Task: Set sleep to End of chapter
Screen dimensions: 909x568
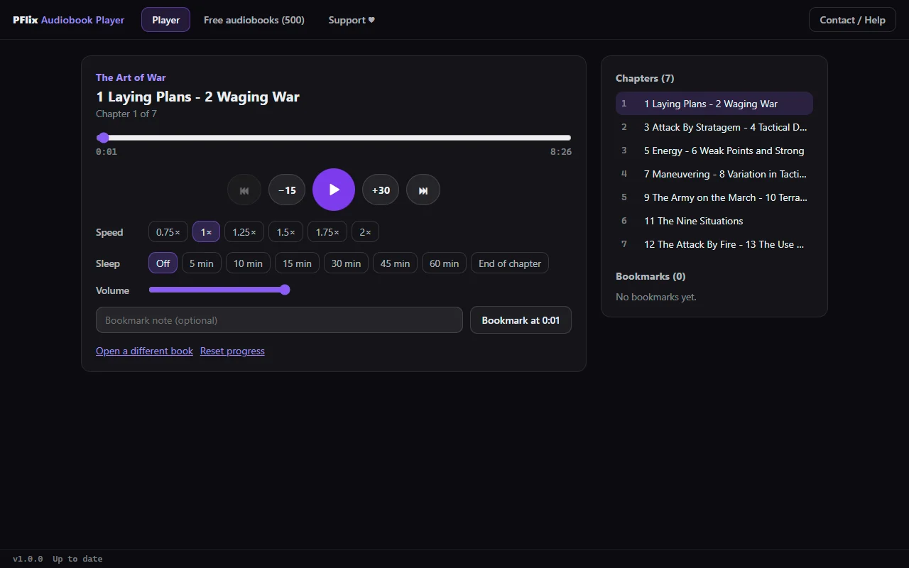Action: click(510, 263)
